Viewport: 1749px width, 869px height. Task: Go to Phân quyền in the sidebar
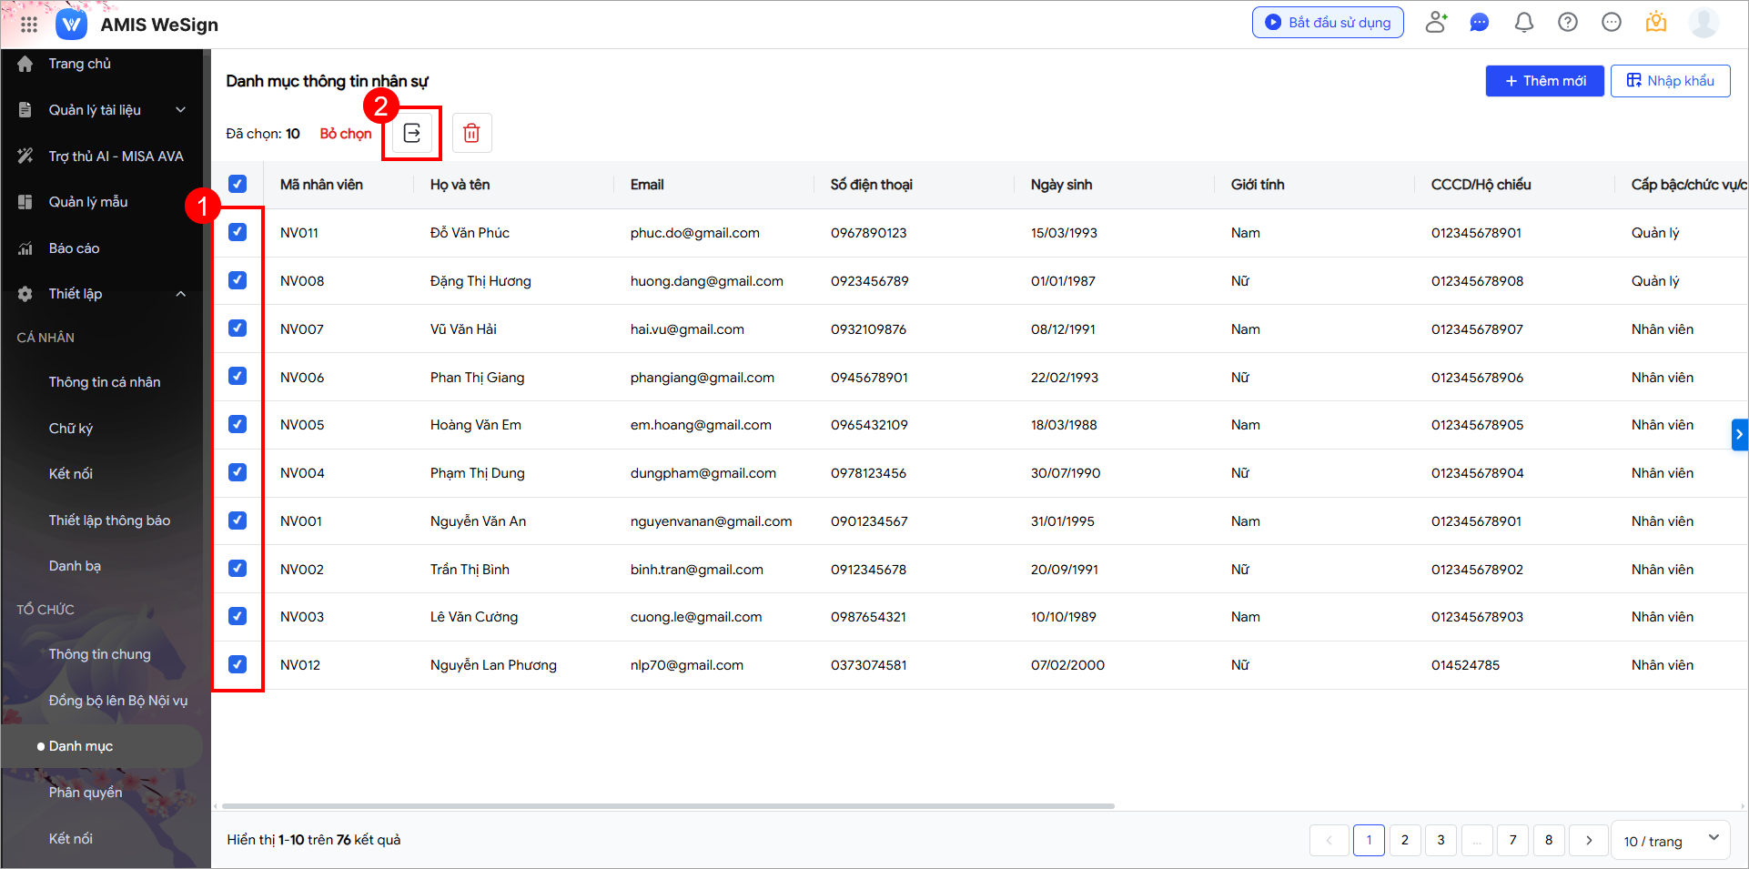coord(86,793)
